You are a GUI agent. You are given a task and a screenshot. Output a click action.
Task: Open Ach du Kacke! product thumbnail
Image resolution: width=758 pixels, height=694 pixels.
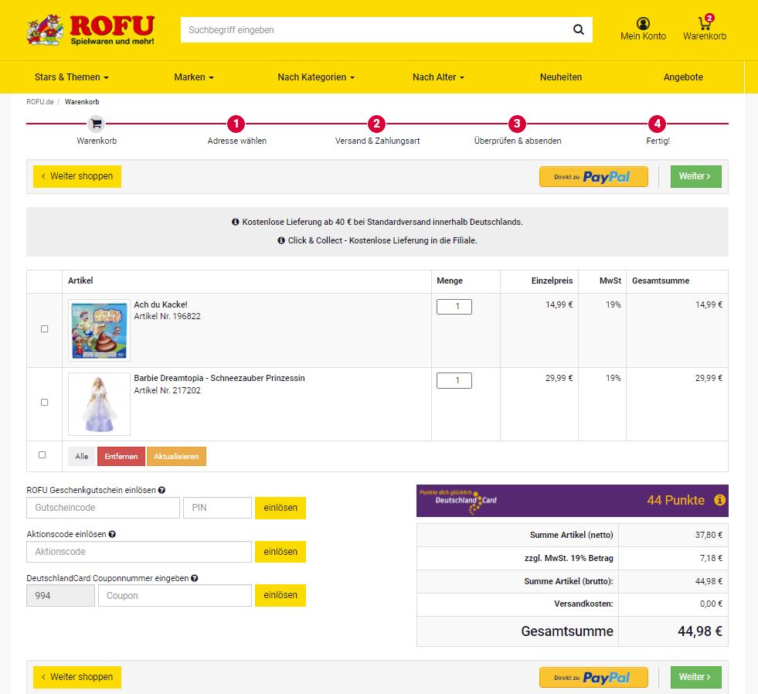[x=99, y=330]
